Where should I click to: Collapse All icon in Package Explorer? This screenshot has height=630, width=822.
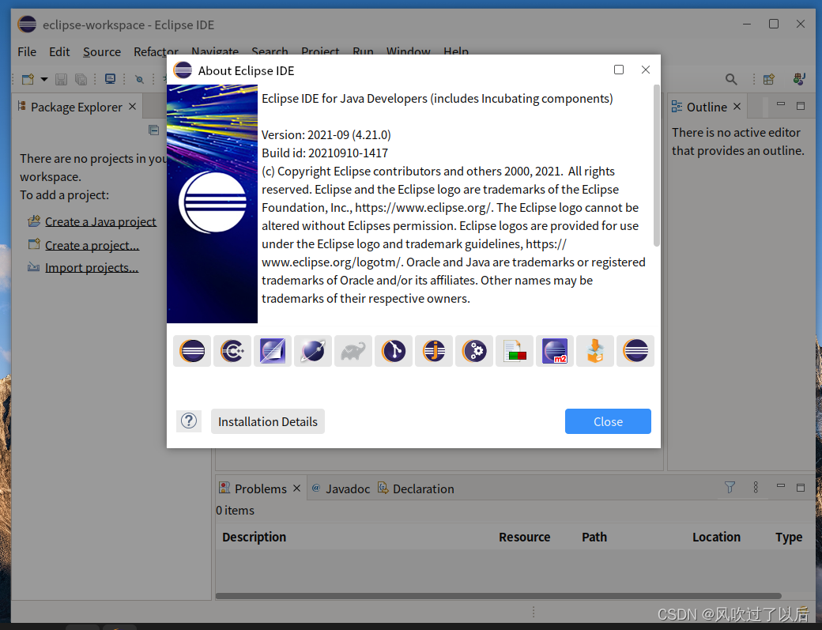pyautogui.click(x=153, y=130)
